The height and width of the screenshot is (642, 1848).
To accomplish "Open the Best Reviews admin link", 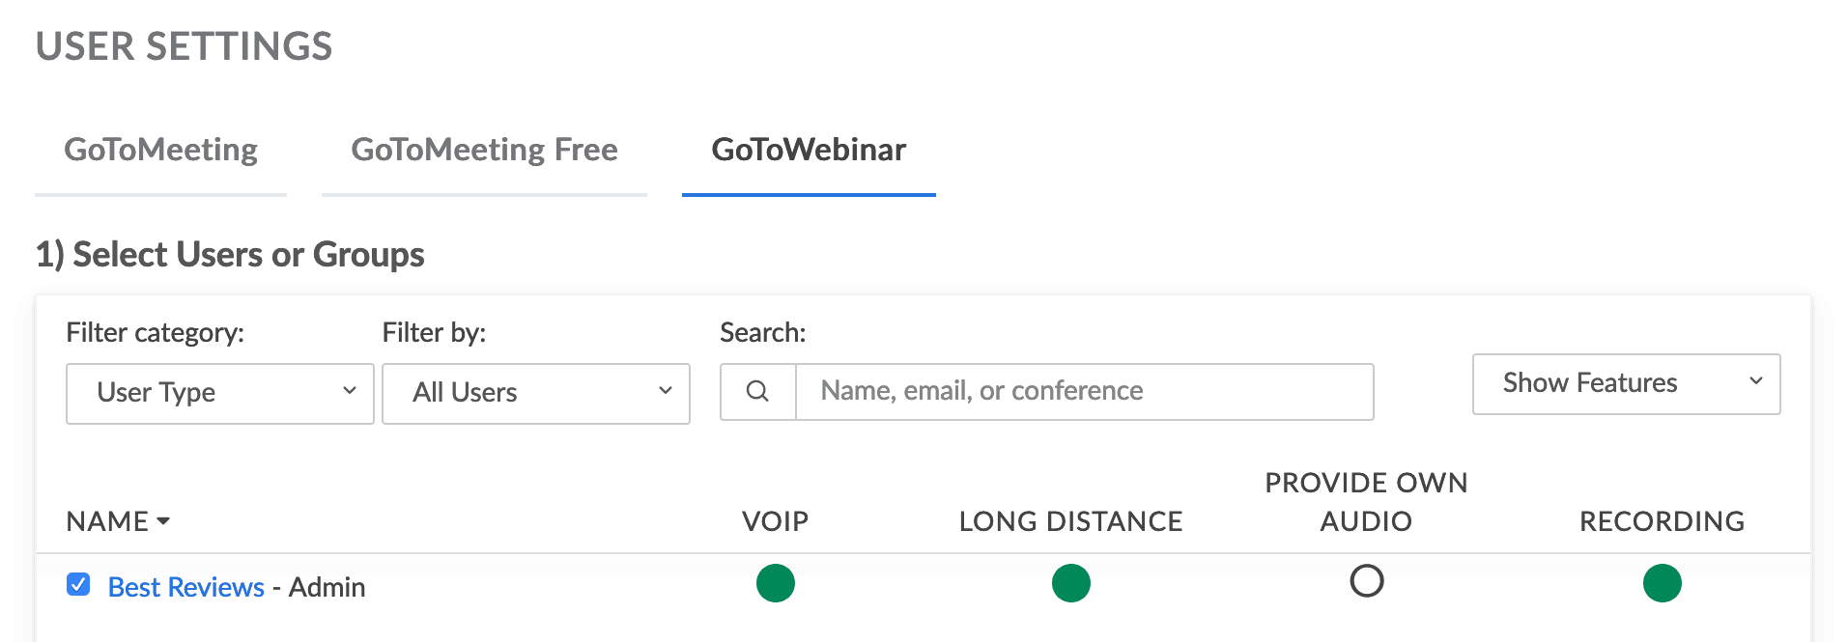I will (185, 586).
